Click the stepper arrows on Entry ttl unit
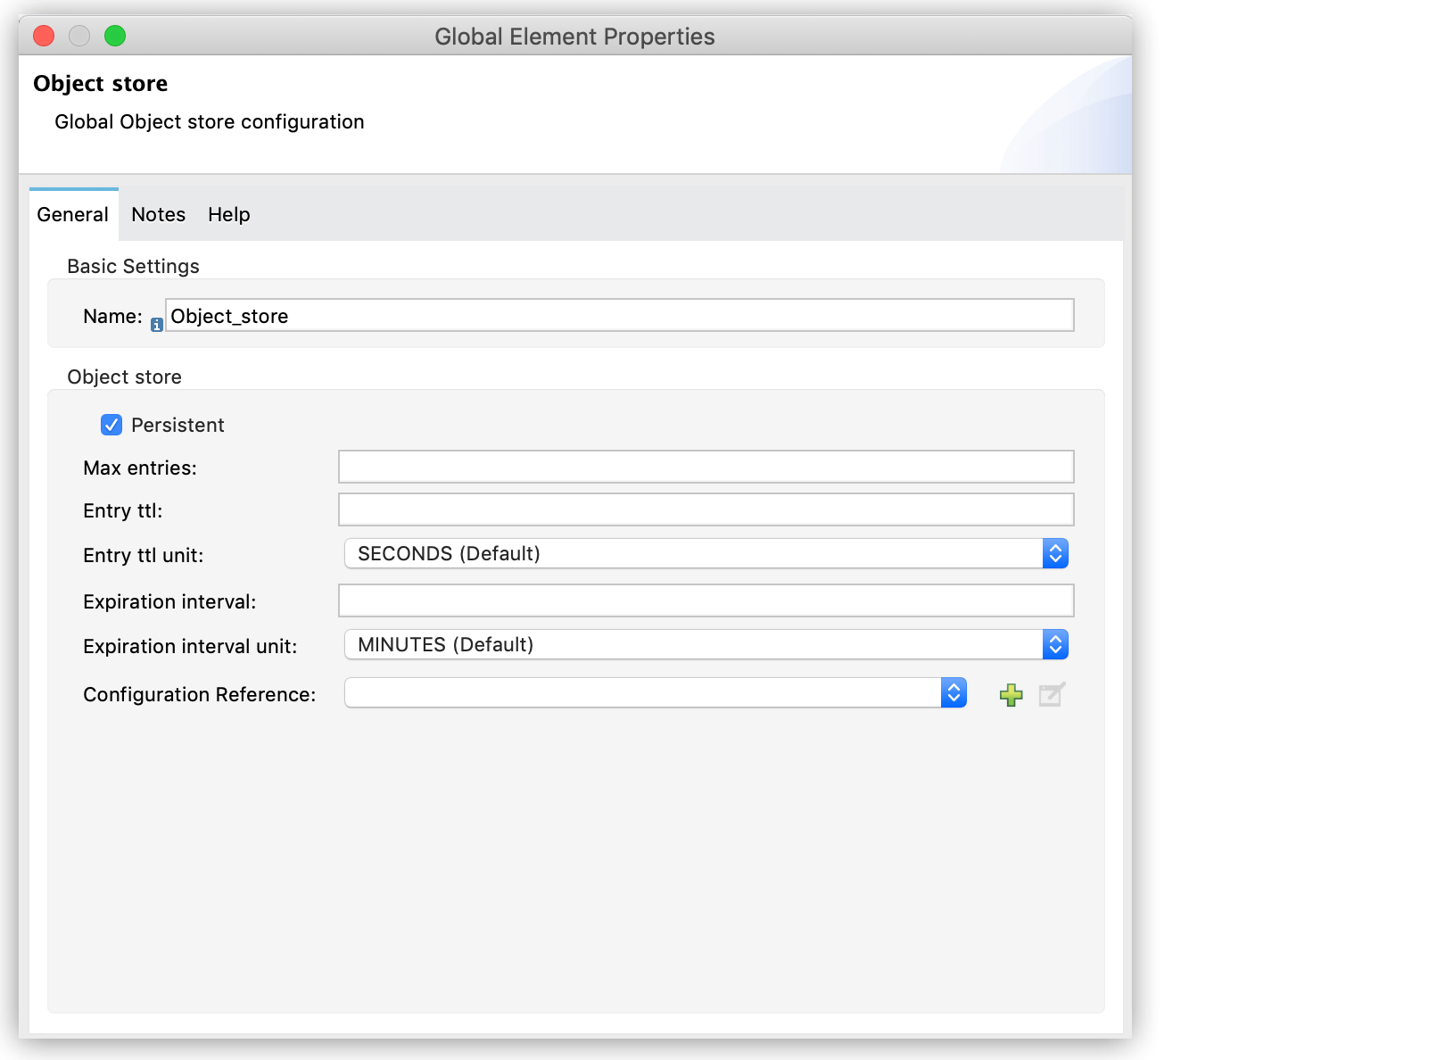Image resolution: width=1445 pixels, height=1060 pixels. click(1056, 553)
